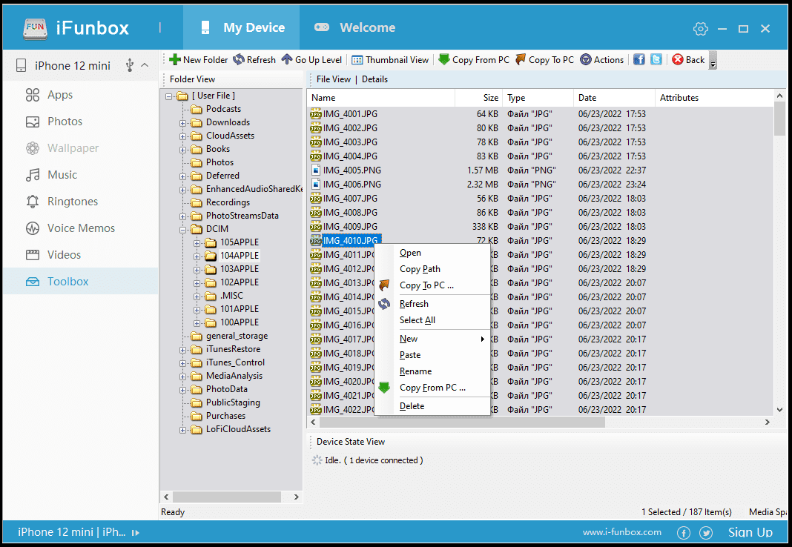The width and height of the screenshot is (792, 547).
Task: Choose Open from context menu
Action: 432,253
